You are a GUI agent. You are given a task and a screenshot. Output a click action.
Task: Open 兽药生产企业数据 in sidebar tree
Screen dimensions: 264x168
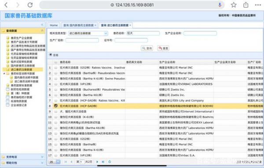coord(22,38)
